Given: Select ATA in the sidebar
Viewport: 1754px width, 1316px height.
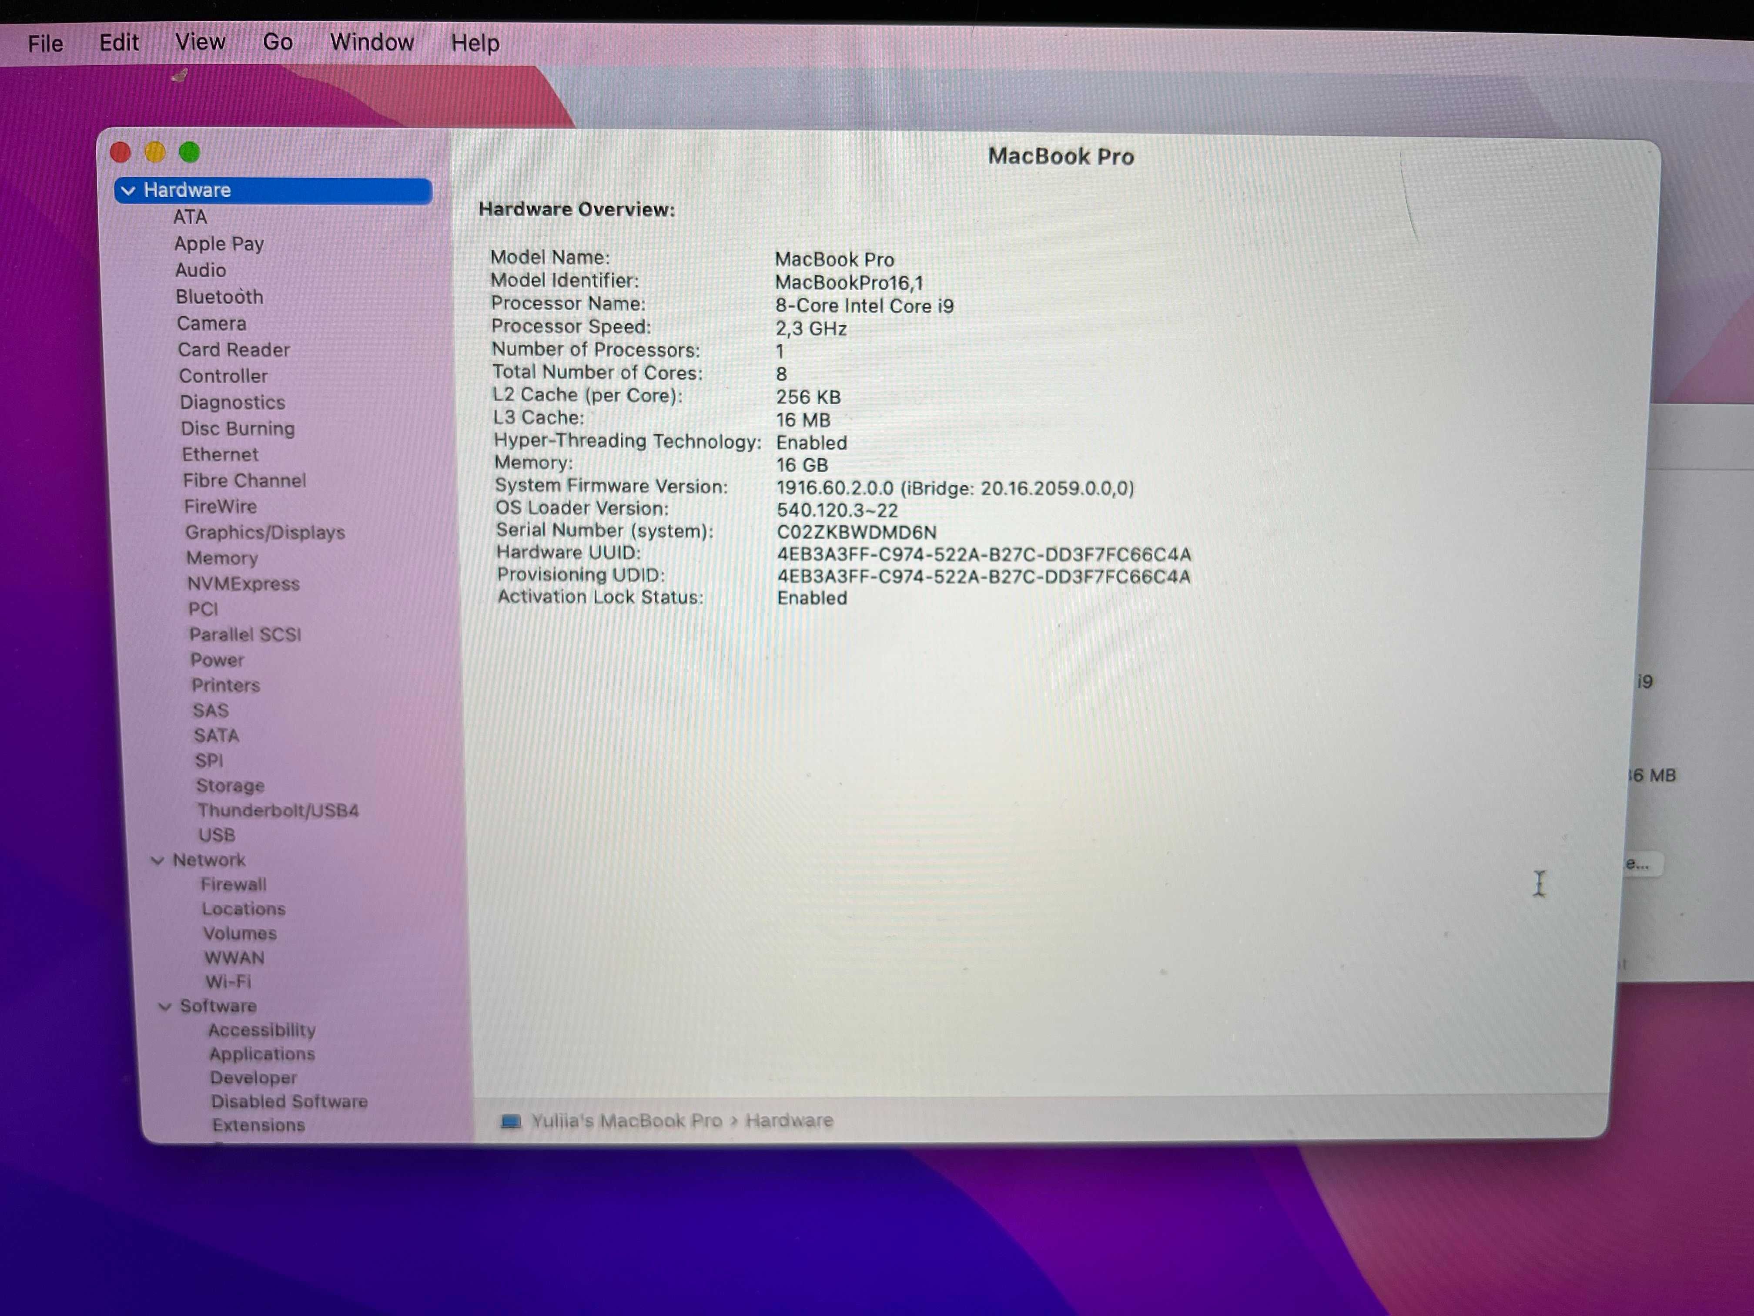Looking at the screenshot, I should [x=190, y=217].
